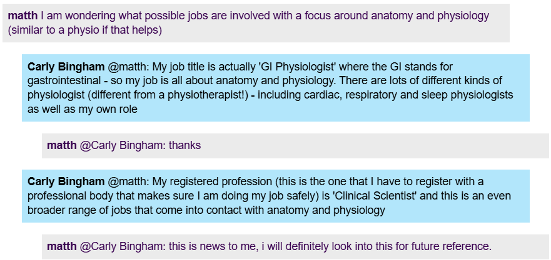The width and height of the screenshot is (551, 260).
Task: Click the word "physiotherapist!" in Carly's reply
Action: tap(208, 95)
